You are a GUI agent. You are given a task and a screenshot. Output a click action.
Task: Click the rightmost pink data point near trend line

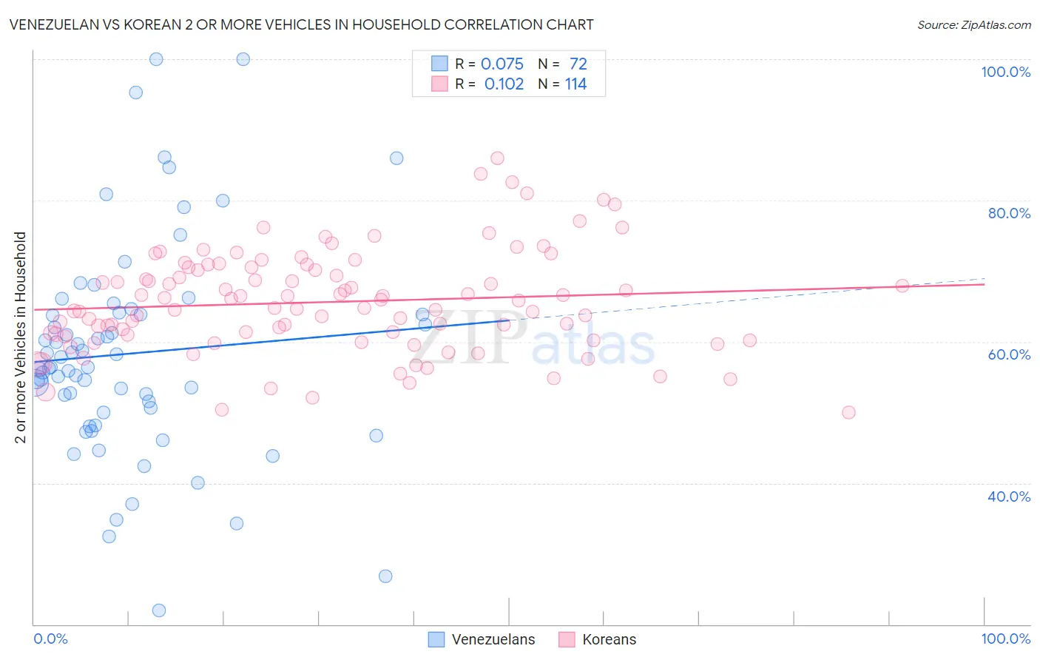[902, 286]
